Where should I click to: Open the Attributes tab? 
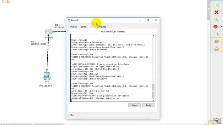pyautogui.click(x=102, y=27)
